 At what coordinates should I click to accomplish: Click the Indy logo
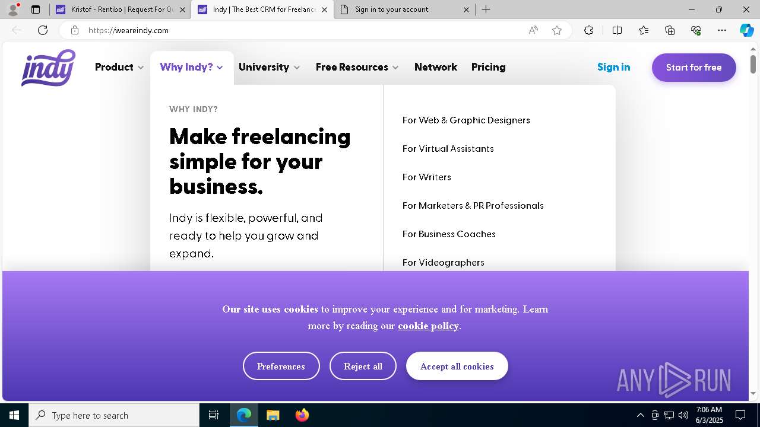(48, 68)
